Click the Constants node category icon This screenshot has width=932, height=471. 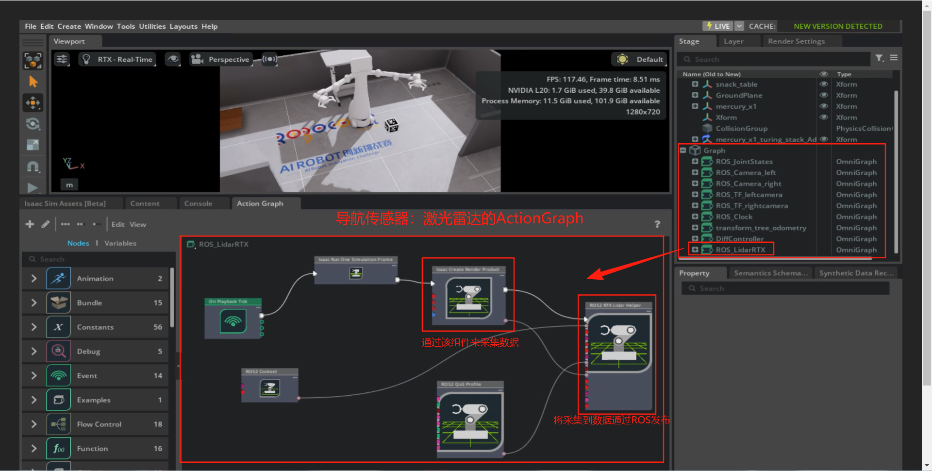click(x=59, y=327)
